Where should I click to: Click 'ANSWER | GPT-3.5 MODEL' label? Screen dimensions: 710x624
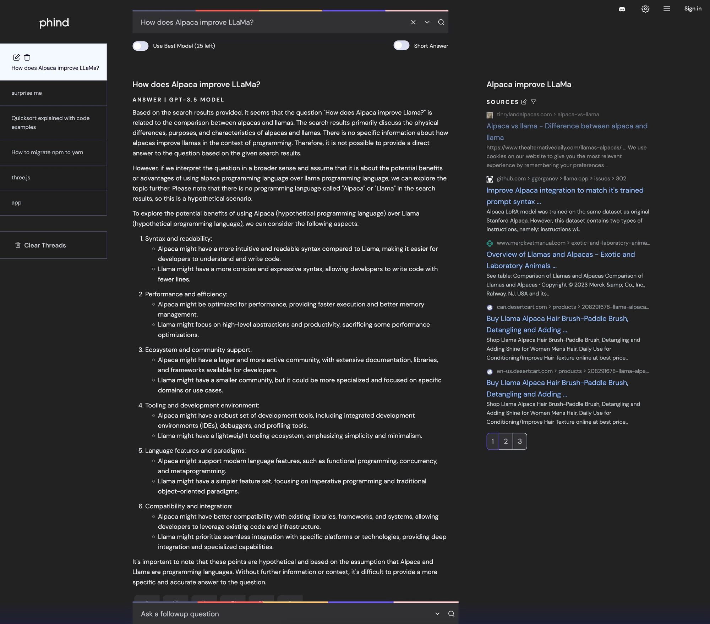[x=178, y=100]
